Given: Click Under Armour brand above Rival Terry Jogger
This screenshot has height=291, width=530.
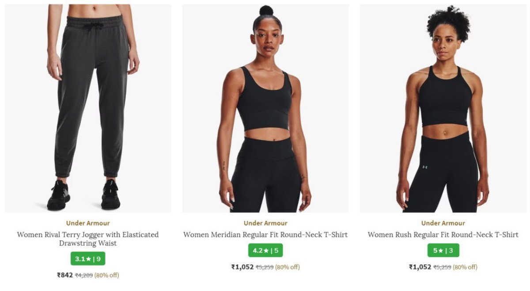Looking at the screenshot, I should tap(88, 223).
